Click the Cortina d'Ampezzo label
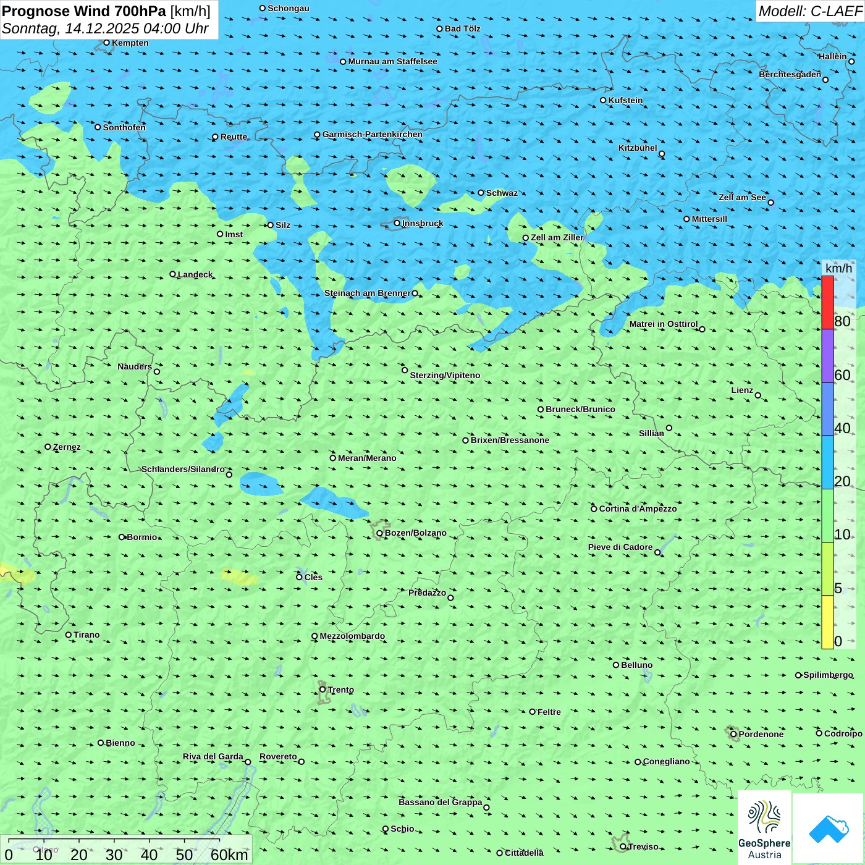 [x=638, y=508]
